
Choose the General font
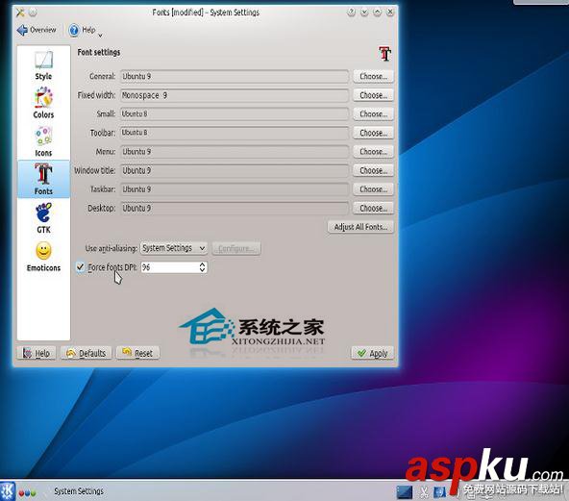click(373, 76)
